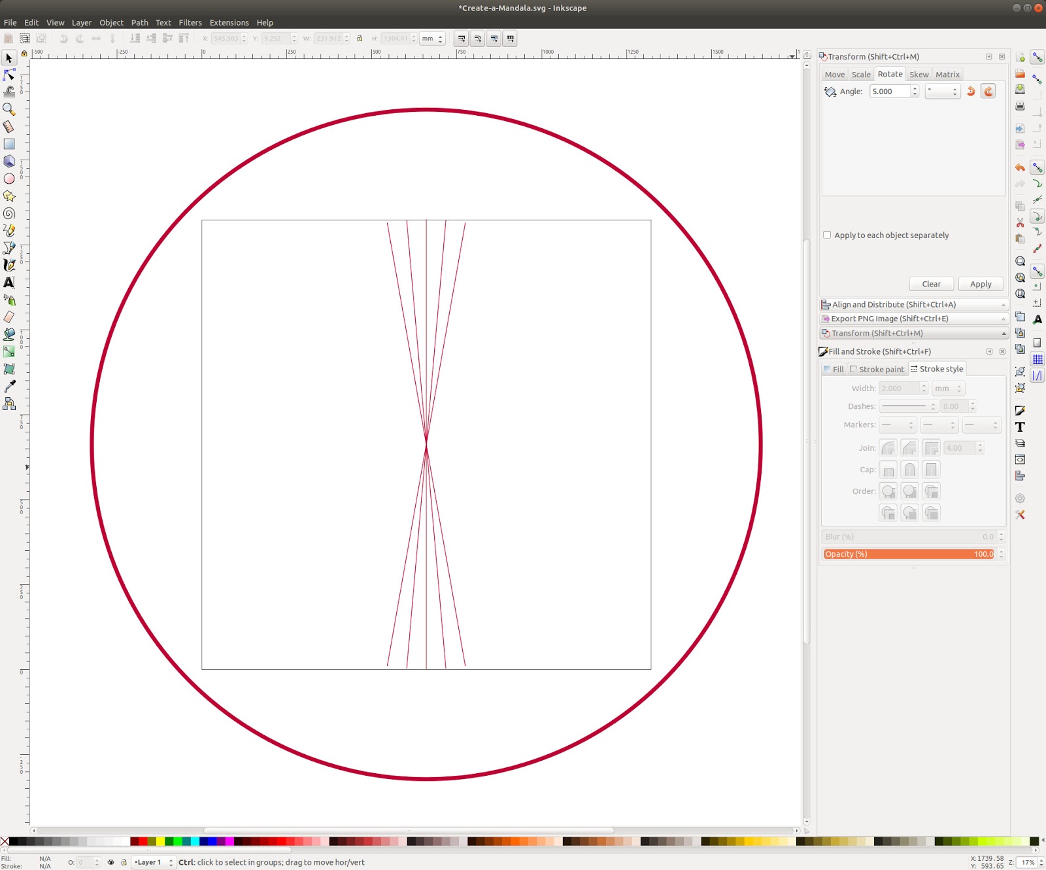This screenshot has width=1046, height=870.
Task: Enable Apply to each object separately
Action: [827, 235]
